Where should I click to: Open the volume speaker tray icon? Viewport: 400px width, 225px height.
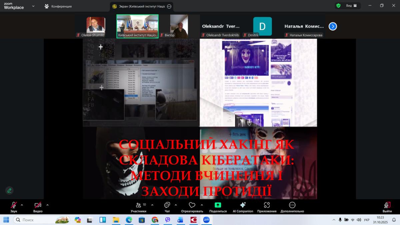[x=359, y=220]
